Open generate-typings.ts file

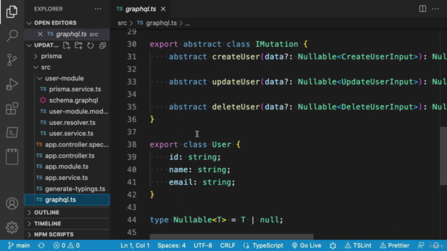[x=67, y=189]
